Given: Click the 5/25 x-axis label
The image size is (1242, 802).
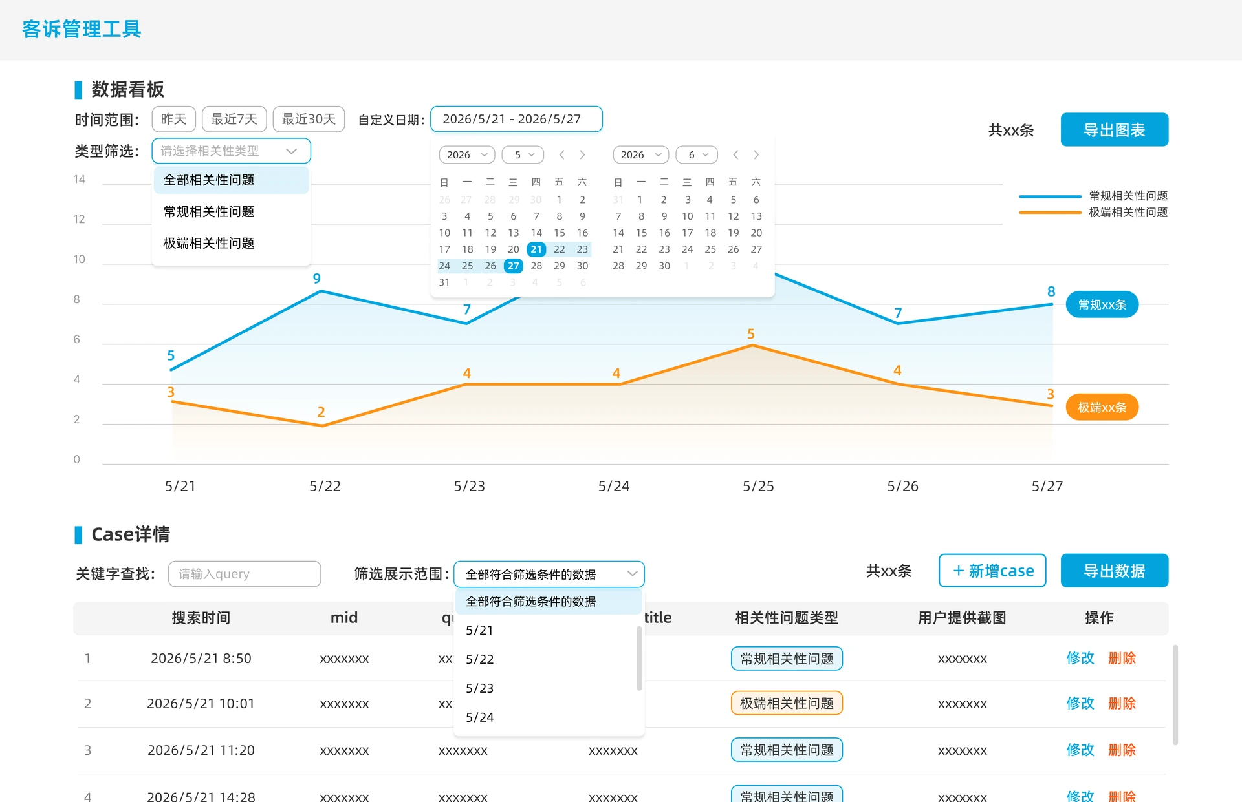Looking at the screenshot, I should tap(758, 486).
